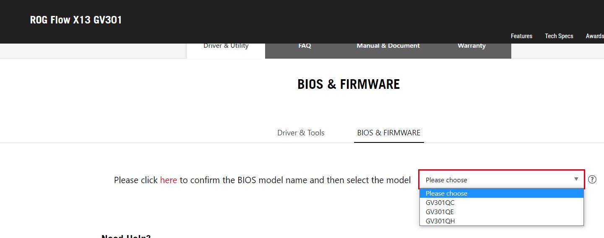The image size is (604, 238).
Task: Go to Tech Specs in the header
Action: [x=559, y=36]
